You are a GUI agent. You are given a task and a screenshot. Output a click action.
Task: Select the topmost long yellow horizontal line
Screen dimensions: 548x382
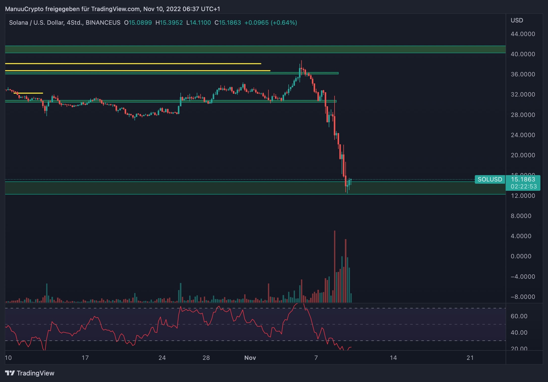pyautogui.click(x=133, y=64)
